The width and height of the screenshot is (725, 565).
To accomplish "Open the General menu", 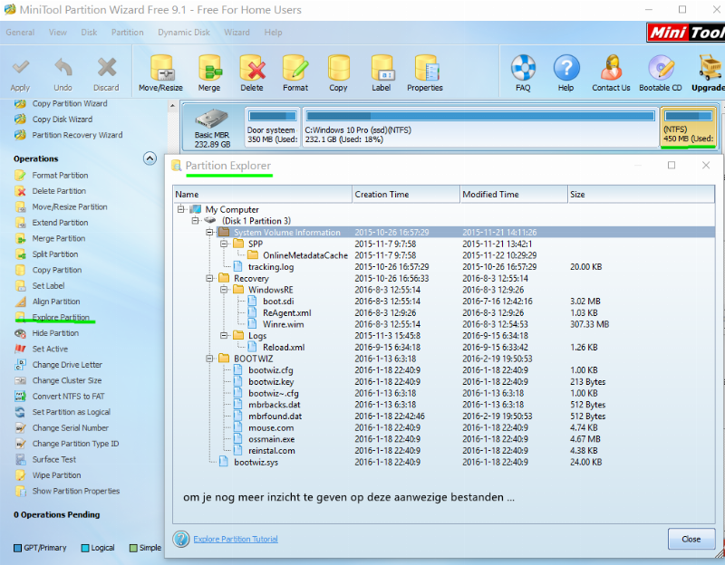I will (x=20, y=33).
